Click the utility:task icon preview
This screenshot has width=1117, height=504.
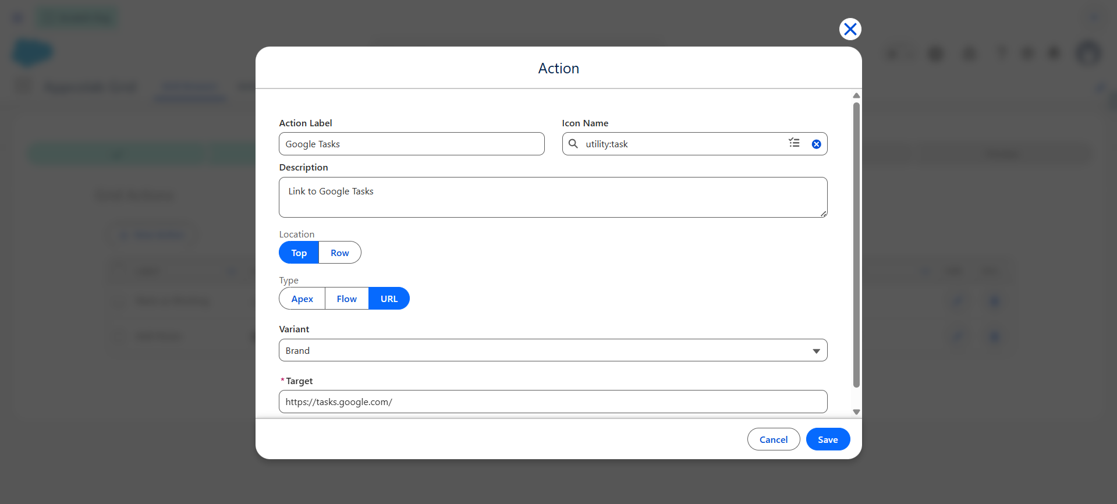coord(794,143)
